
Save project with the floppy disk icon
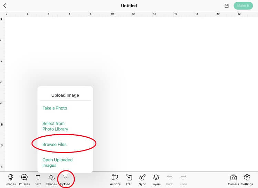227,6
